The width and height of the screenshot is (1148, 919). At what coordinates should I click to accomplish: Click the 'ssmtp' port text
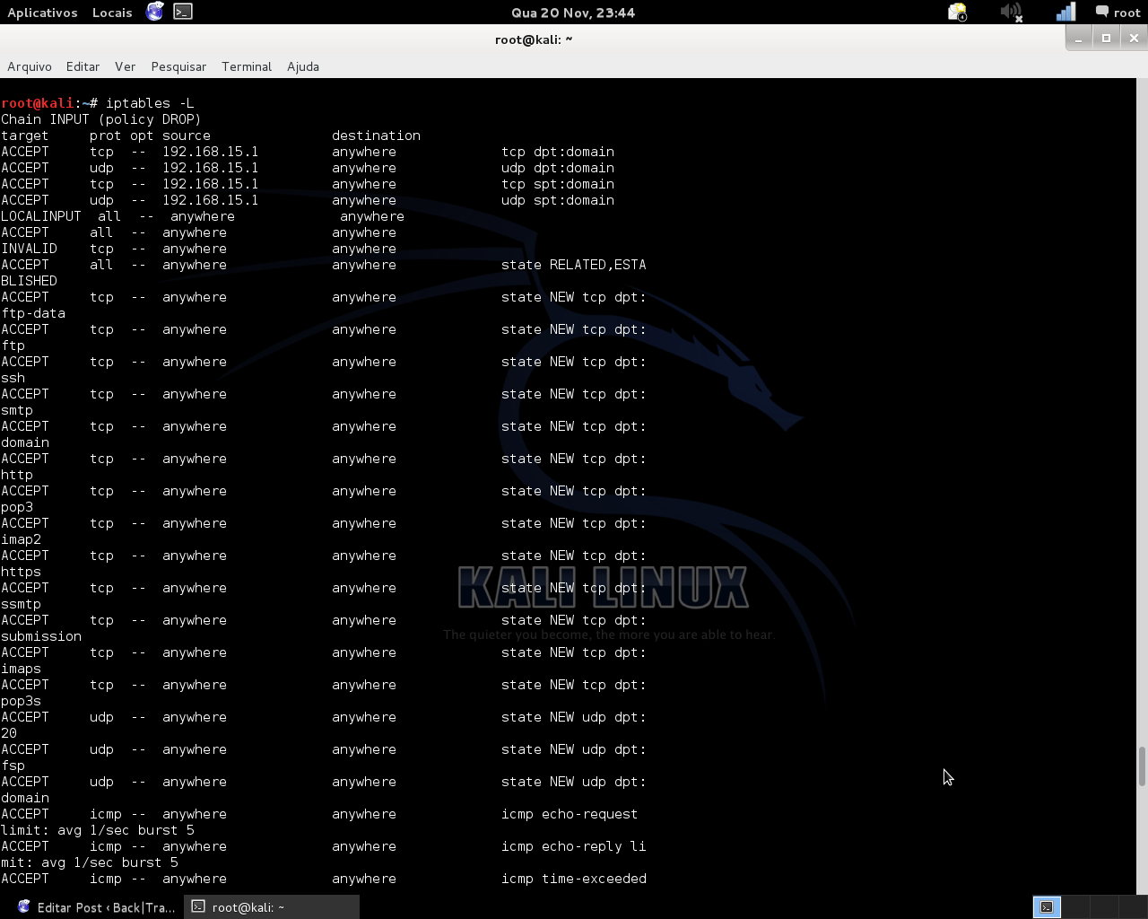tap(21, 604)
